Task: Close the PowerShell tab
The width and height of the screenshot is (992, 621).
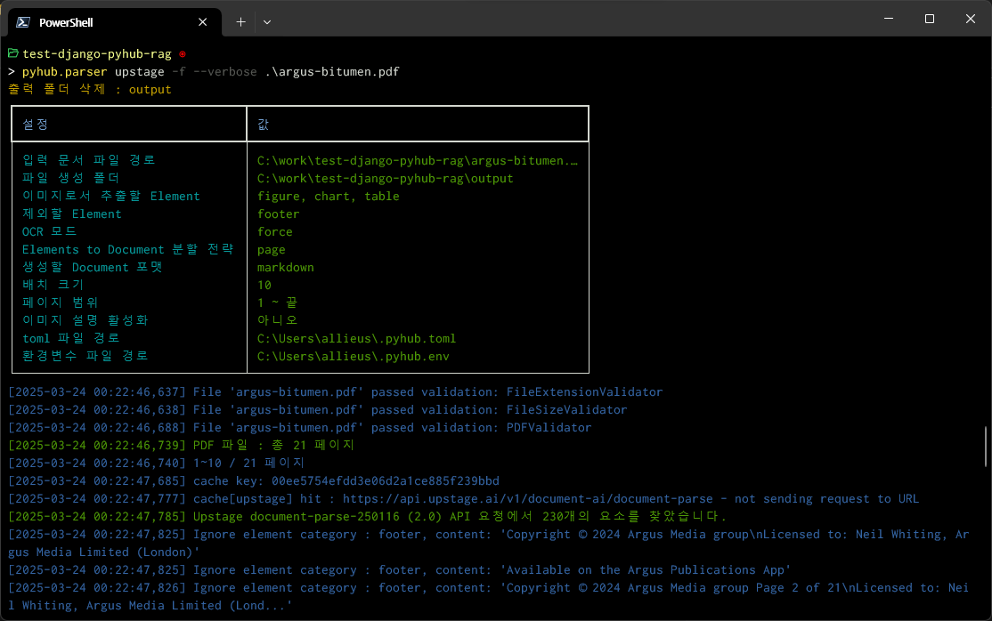Action: point(204,21)
